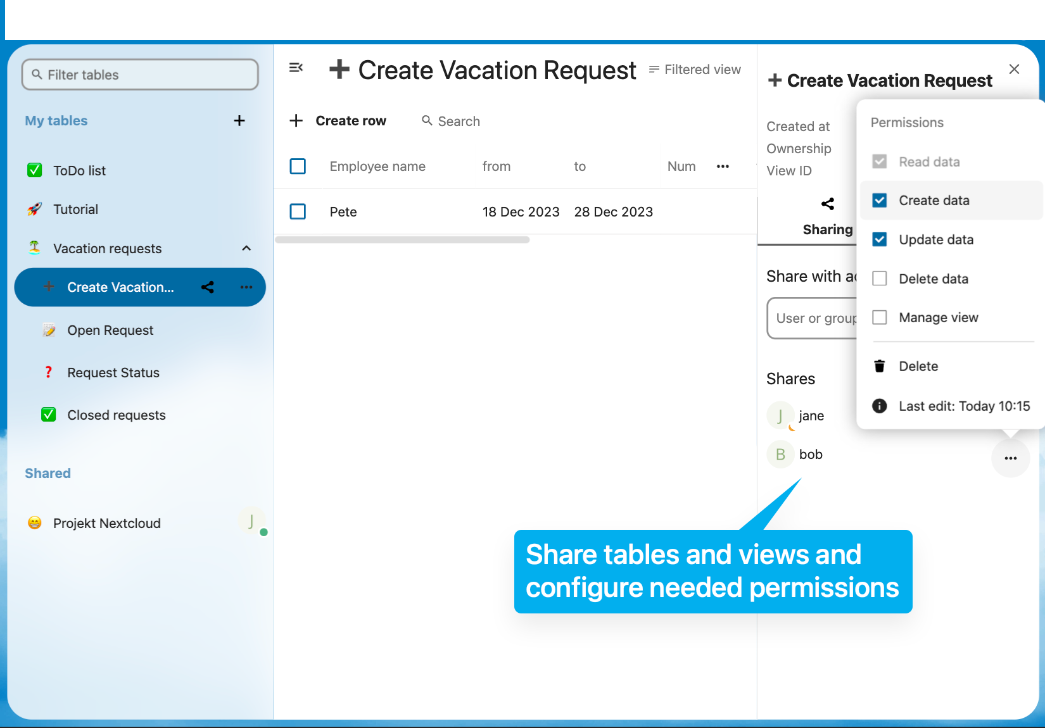Collapse the Vacation requests tree

tap(246, 249)
